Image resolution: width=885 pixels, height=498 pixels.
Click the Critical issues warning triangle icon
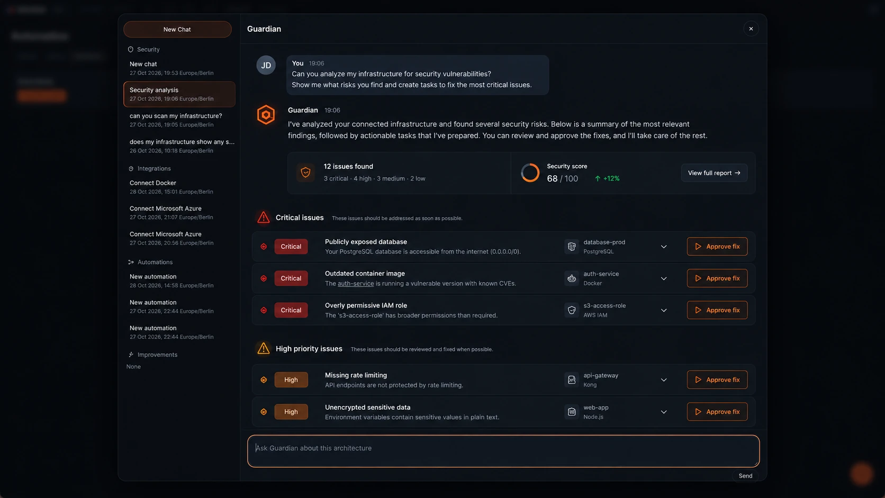coord(263,218)
